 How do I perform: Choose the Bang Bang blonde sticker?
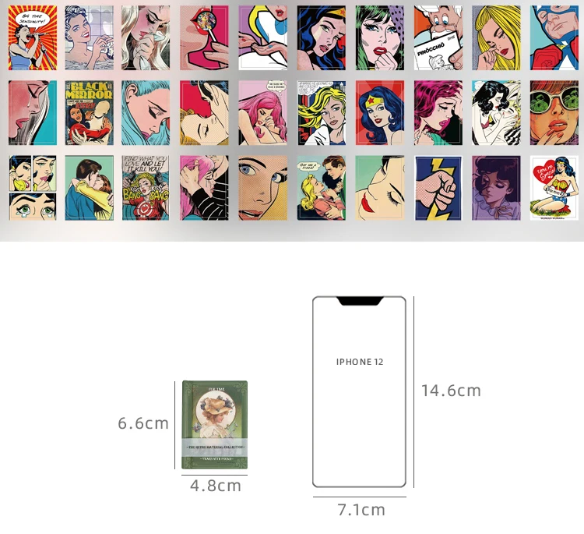coord(146,188)
